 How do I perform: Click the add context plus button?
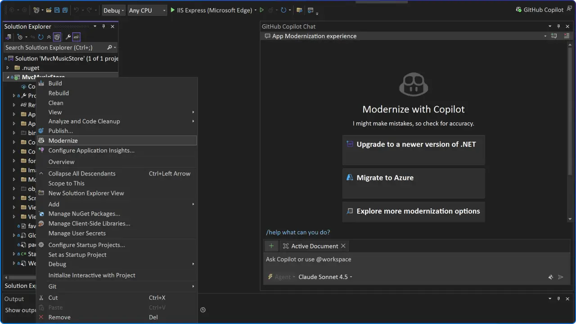(271, 246)
